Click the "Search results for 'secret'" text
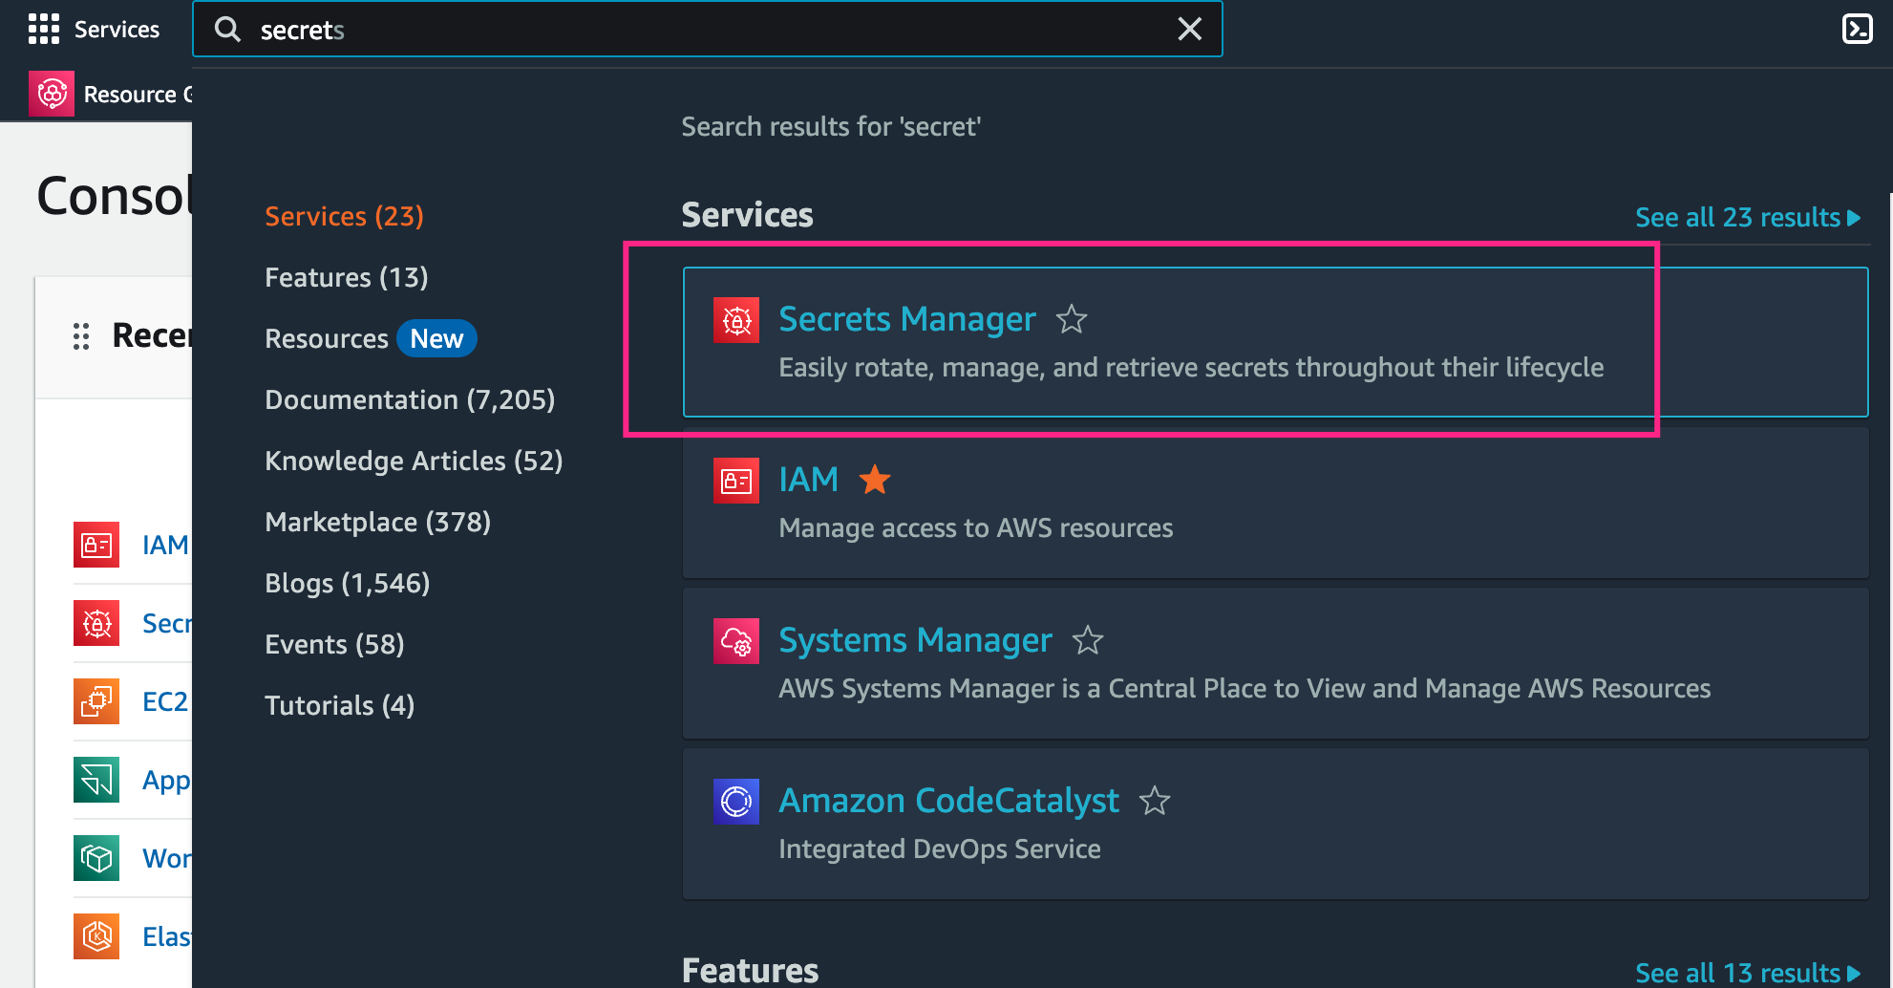The image size is (1893, 988). click(831, 126)
